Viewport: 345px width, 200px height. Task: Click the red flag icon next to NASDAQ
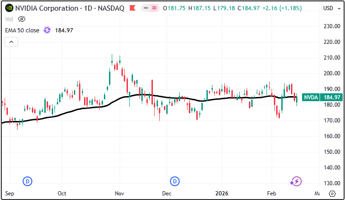tap(132, 8)
